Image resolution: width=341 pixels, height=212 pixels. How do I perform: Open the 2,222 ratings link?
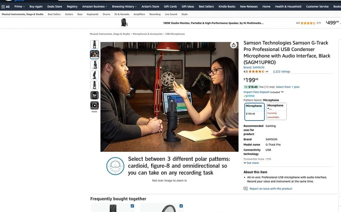[281, 72]
